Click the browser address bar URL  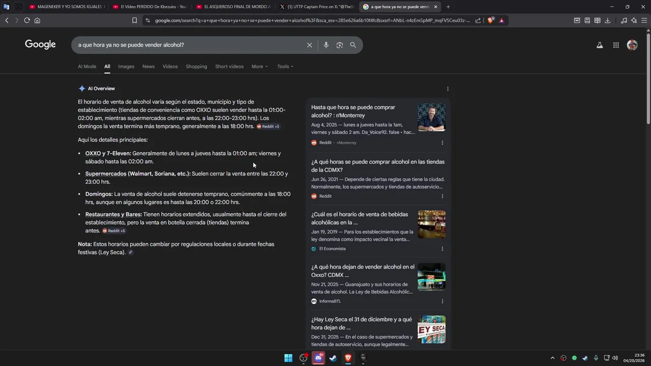[x=313, y=20]
